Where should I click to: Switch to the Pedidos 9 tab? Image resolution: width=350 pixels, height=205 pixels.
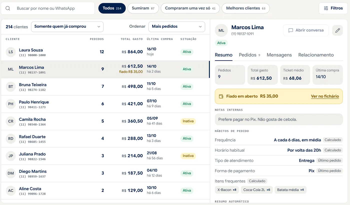[x=249, y=55]
